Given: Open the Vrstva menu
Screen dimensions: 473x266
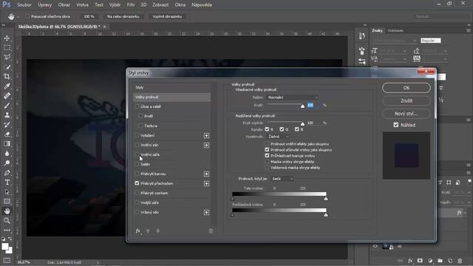Looking at the screenshot, I should click(x=82, y=5).
